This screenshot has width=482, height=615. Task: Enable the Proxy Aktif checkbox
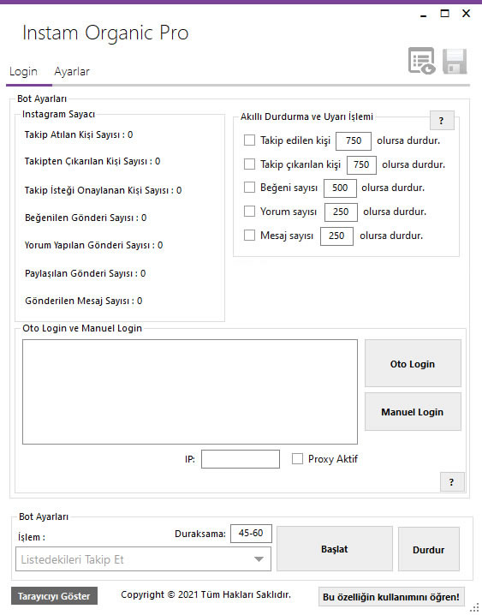pos(297,458)
